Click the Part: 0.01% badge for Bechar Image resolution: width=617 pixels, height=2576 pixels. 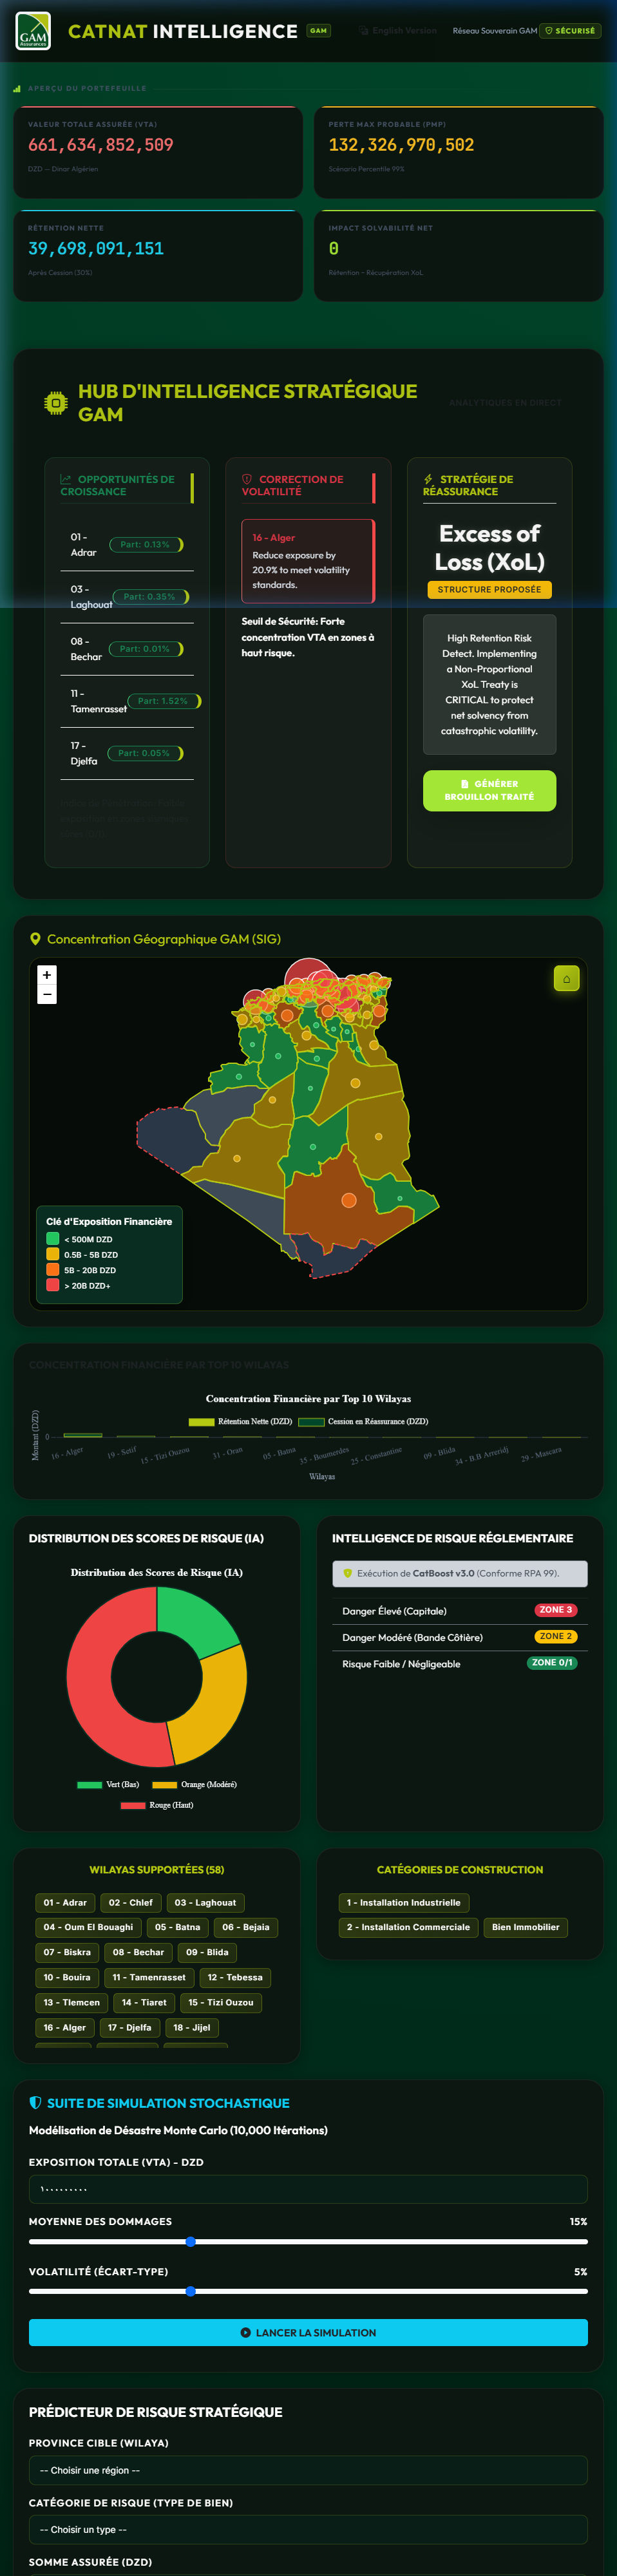[x=145, y=649]
